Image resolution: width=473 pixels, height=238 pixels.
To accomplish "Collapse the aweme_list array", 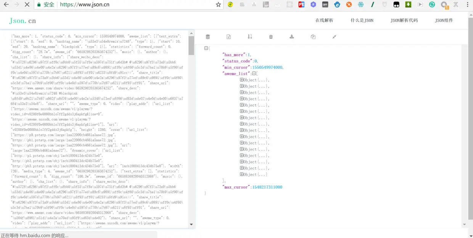I will coord(254,73).
